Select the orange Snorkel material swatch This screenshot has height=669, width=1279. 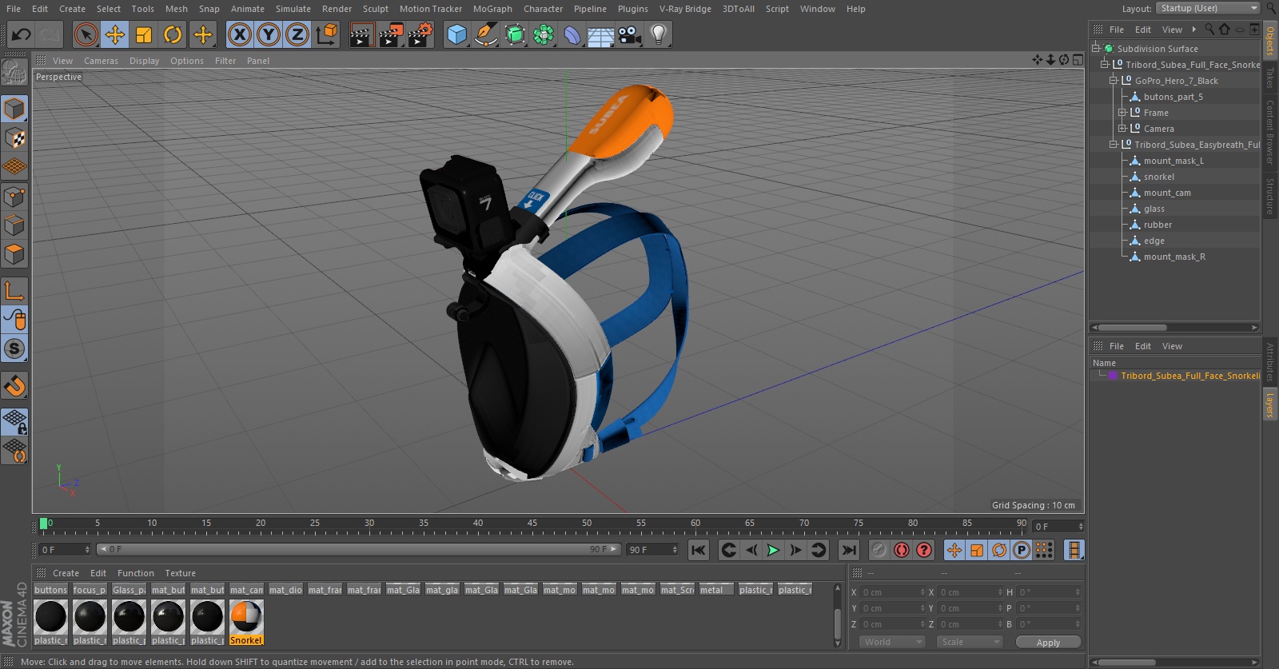(246, 619)
